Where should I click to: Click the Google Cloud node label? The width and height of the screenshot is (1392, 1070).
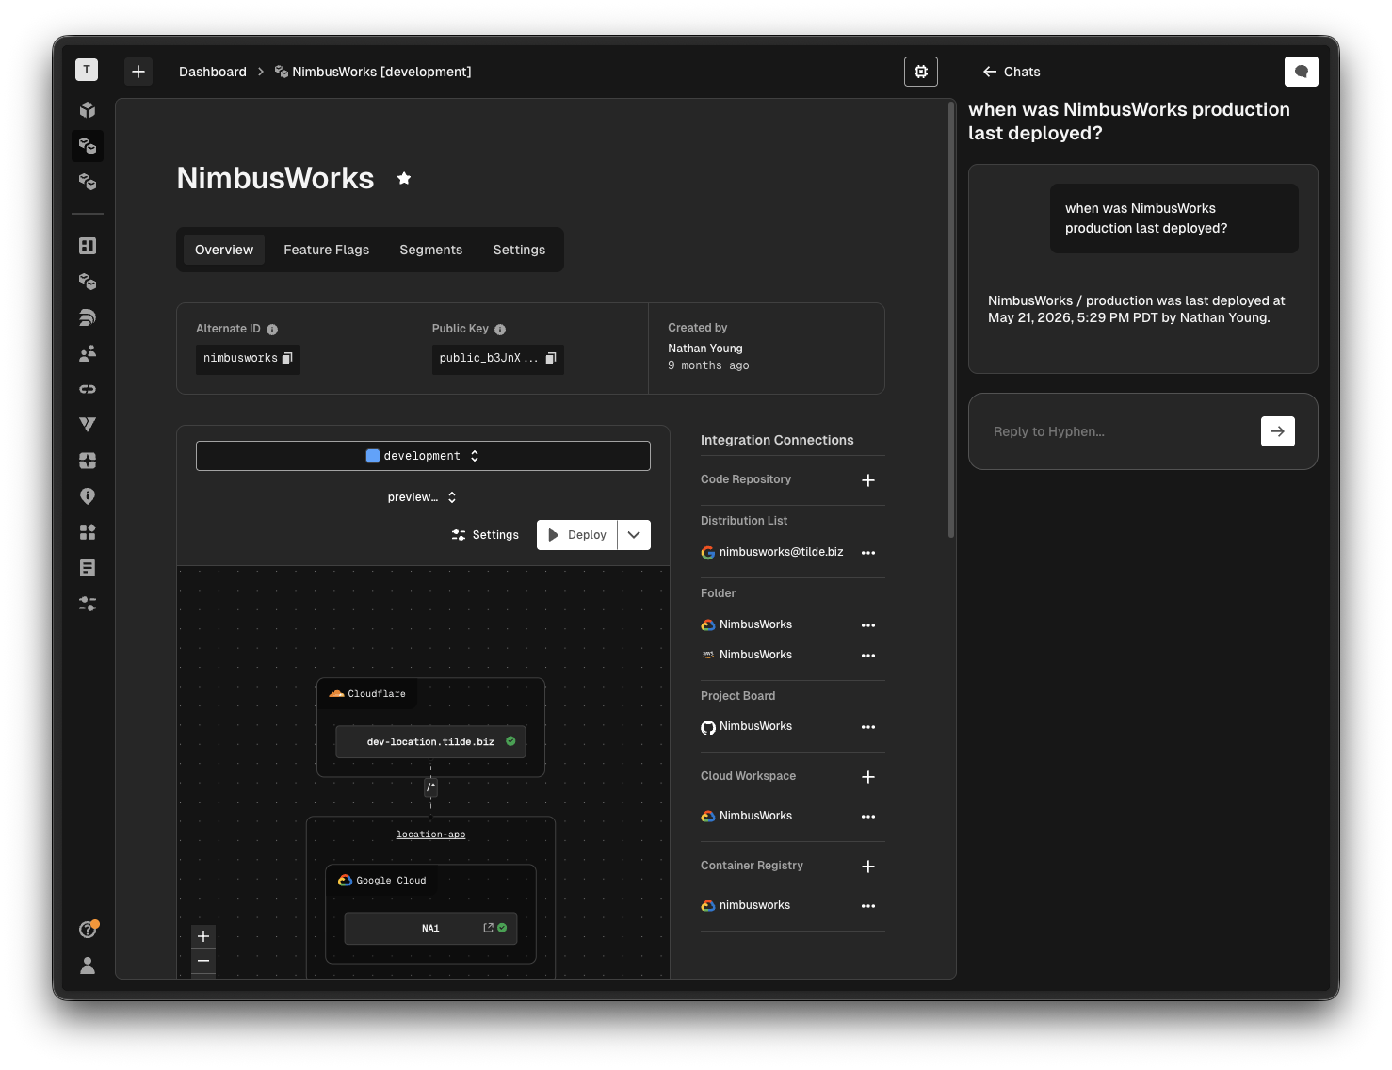pyautogui.click(x=382, y=881)
